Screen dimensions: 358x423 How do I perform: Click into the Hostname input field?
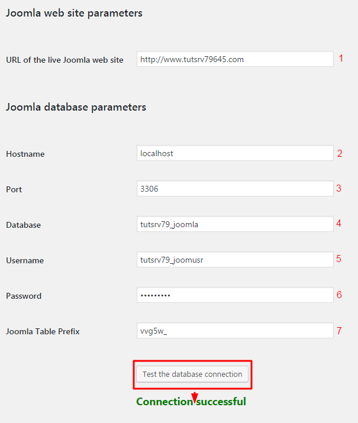pyautogui.click(x=235, y=153)
